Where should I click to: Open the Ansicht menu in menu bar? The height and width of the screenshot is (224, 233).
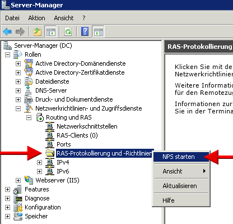(x=64, y=18)
